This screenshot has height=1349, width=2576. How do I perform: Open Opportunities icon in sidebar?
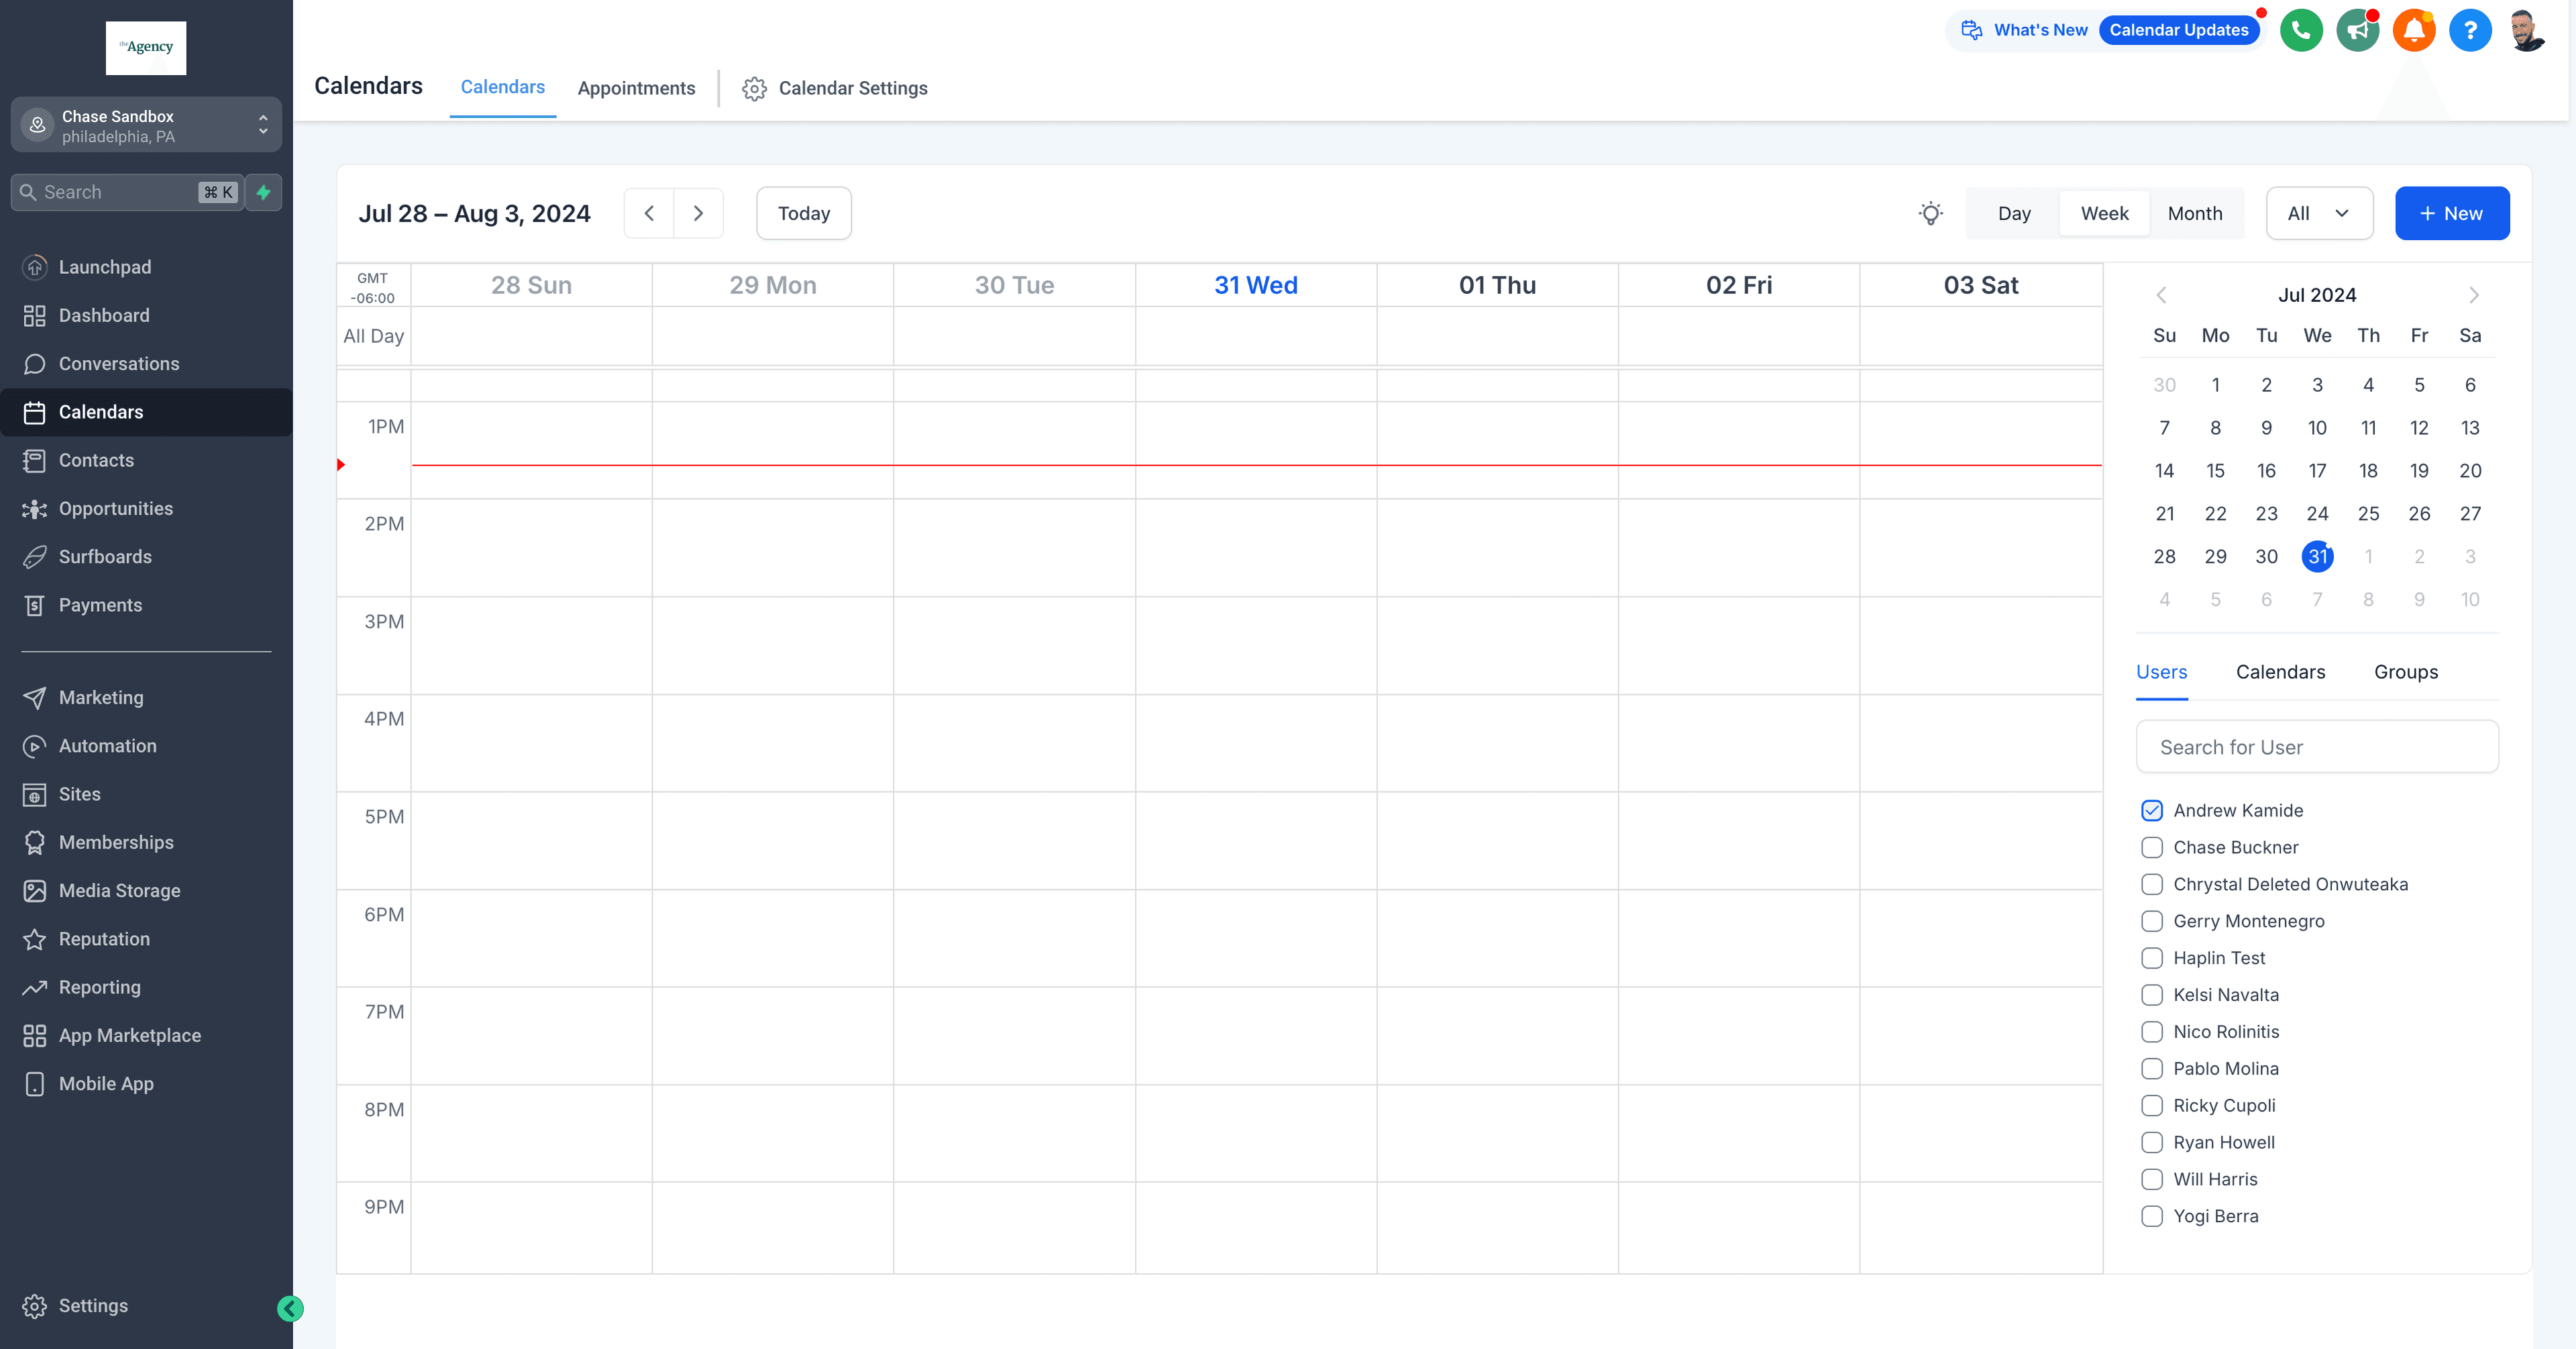[35, 509]
